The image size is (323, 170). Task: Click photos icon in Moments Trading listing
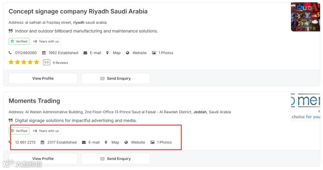pos(152,143)
